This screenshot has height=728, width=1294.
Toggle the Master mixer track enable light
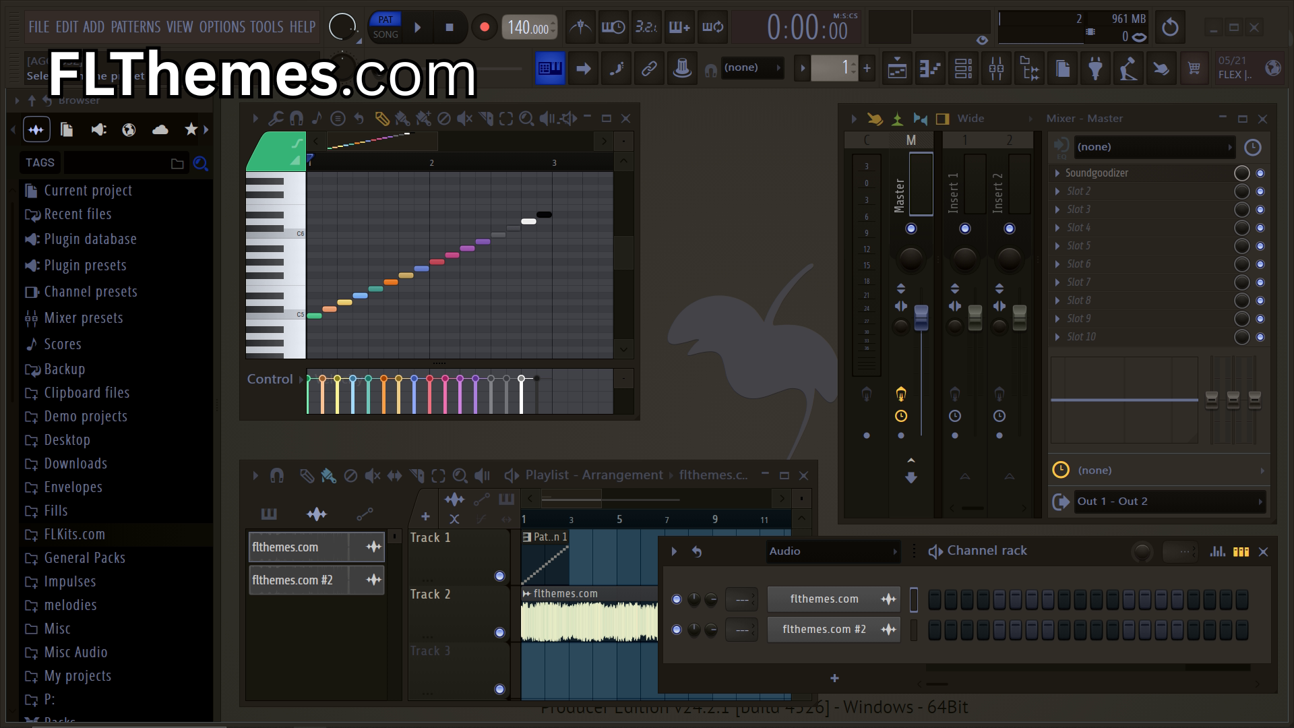coord(911,229)
